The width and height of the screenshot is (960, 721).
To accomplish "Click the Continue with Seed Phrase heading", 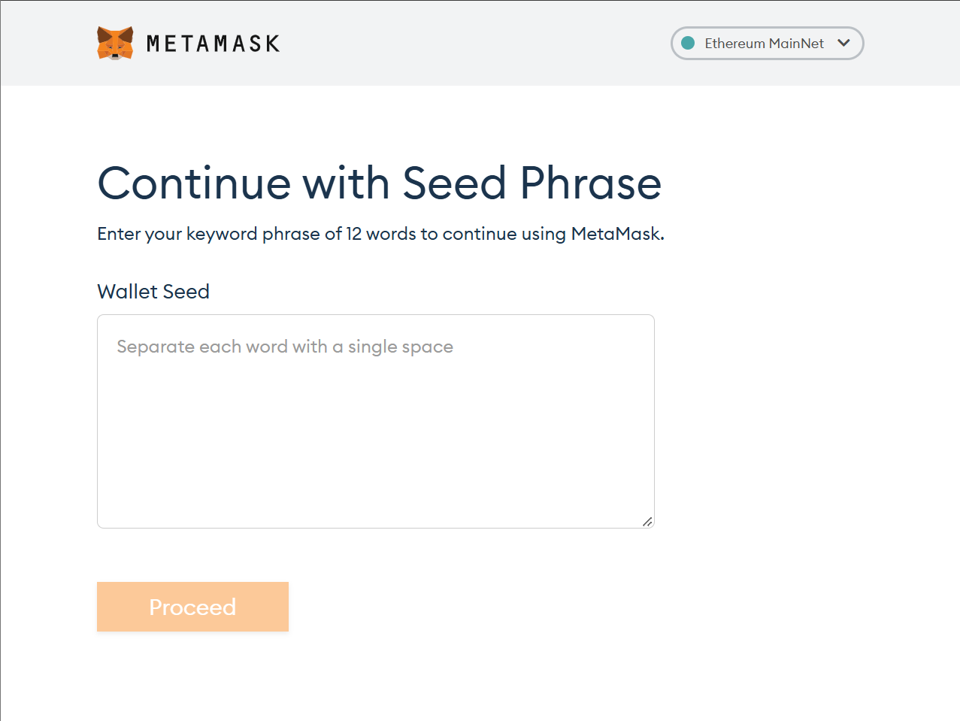I will click(380, 183).
